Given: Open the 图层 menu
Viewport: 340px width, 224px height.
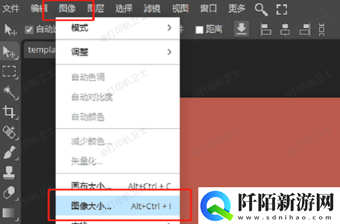Looking at the screenshot, I should [x=96, y=8].
